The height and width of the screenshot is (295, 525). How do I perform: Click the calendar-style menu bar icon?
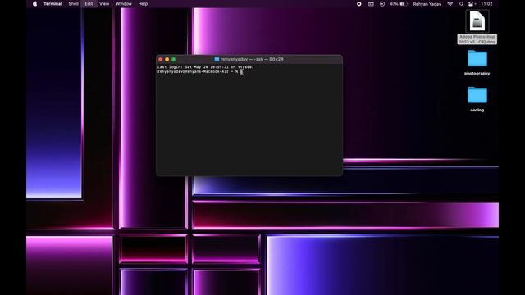(371, 4)
